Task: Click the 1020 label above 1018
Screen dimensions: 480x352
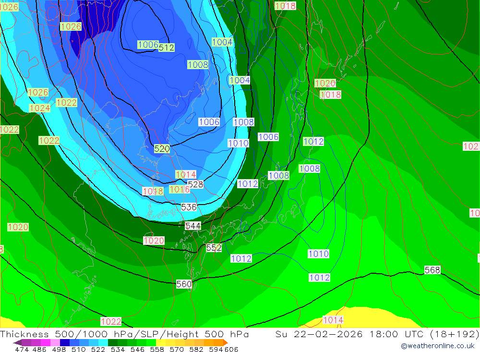Action: pos(325,83)
